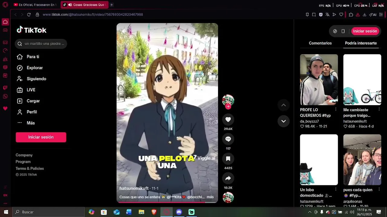Open the get-app phone icon

[x=343, y=31]
